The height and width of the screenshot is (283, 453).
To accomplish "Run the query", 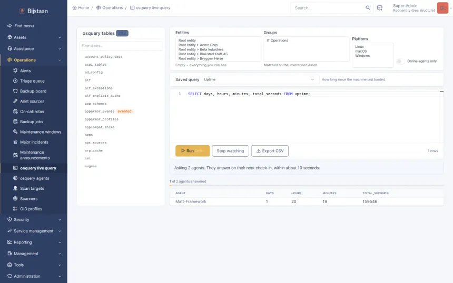I will [192, 151].
